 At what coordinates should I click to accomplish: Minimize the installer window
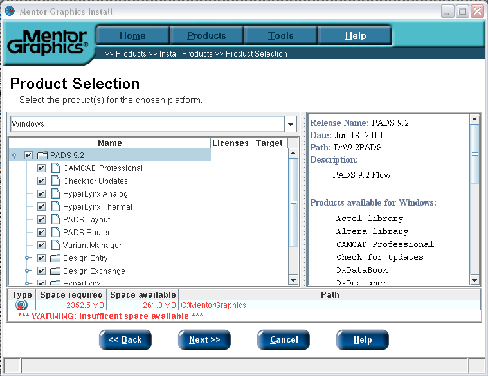coord(447,12)
